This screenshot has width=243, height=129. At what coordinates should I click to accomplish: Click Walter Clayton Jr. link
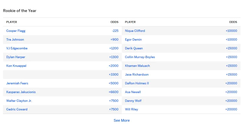[19, 101]
